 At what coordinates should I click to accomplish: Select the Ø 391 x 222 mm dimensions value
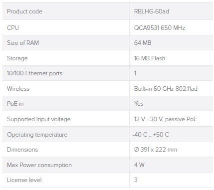click(x=156, y=150)
